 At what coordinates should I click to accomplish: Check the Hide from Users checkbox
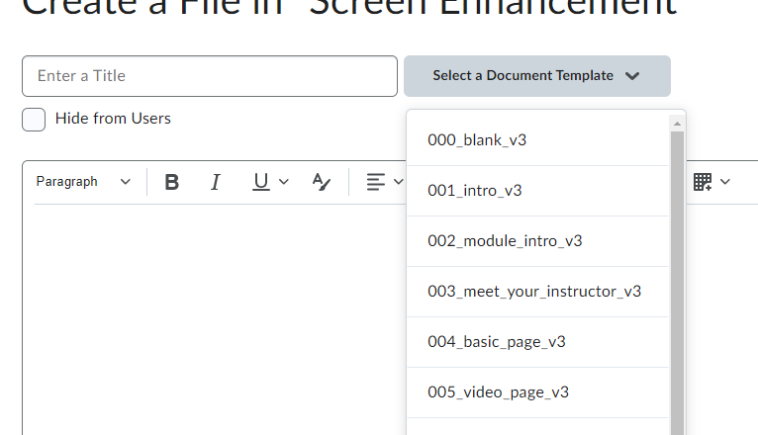[x=34, y=120]
